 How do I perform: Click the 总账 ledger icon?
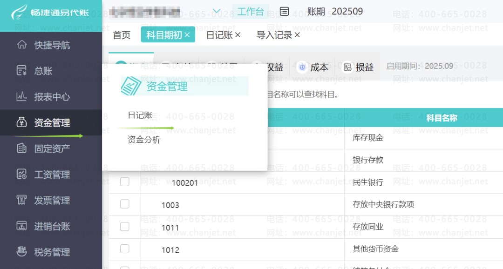click(x=21, y=71)
